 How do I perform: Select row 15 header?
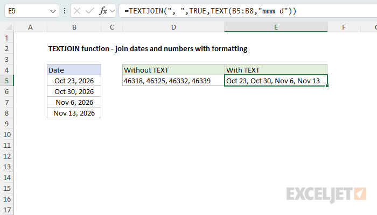(x=6, y=188)
